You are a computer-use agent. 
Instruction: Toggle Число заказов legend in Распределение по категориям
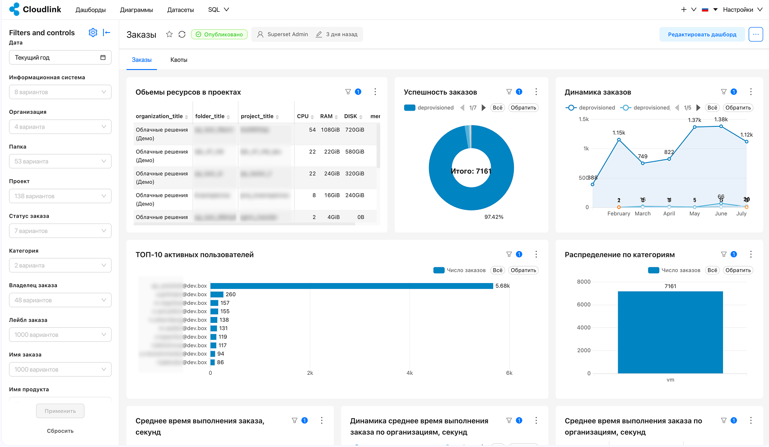click(674, 270)
